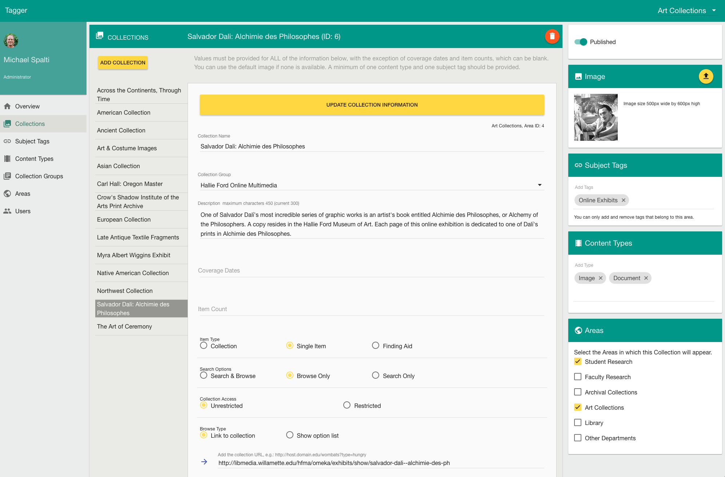Screen dimensions: 725x477
Task: Open the Art Collections area dropdown
Action: click(686, 11)
